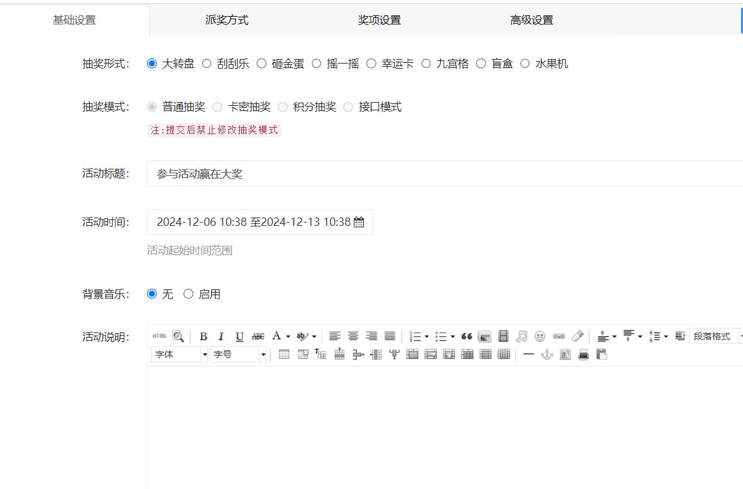743x489 pixels.
Task: Expand ordered list style arrow
Action: coord(427,336)
